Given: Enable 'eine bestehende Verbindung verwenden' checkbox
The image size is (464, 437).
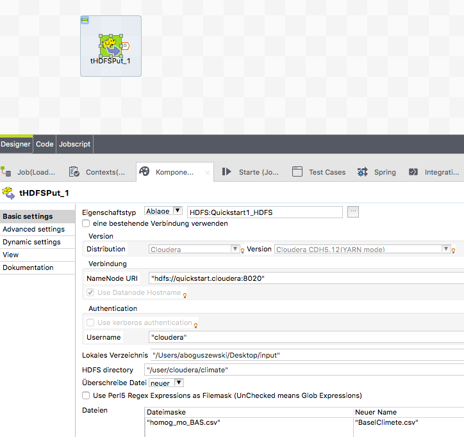Looking at the screenshot, I should pos(87,223).
